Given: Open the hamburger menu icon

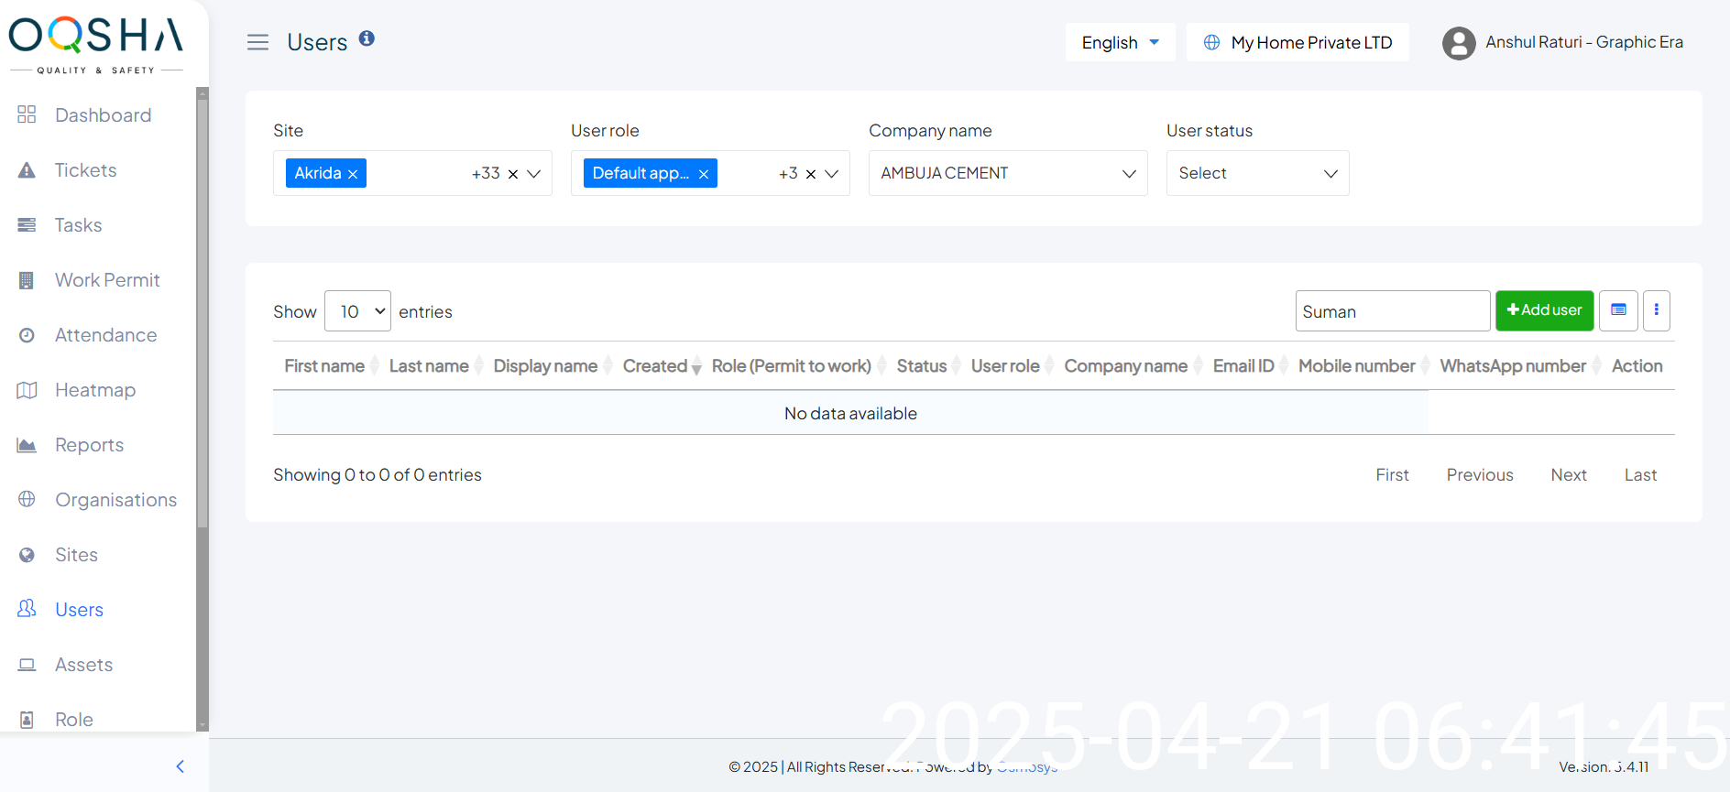Looking at the screenshot, I should click(x=257, y=42).
